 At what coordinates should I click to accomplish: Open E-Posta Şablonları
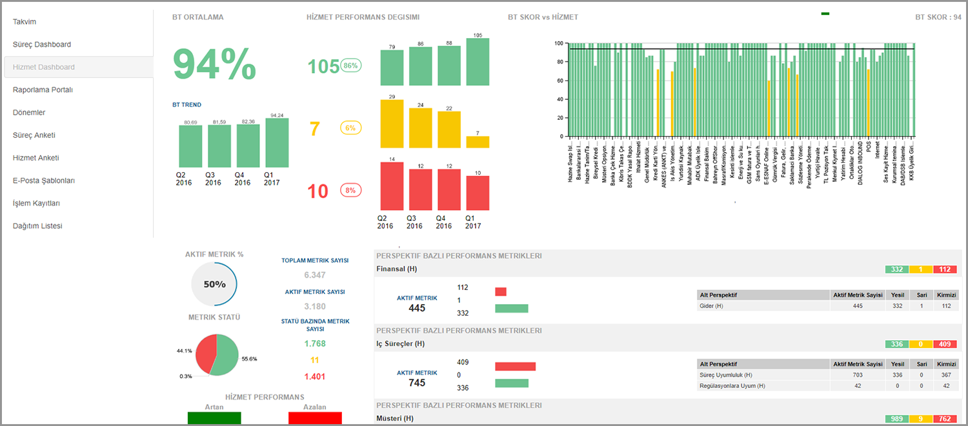pos(44,180)
